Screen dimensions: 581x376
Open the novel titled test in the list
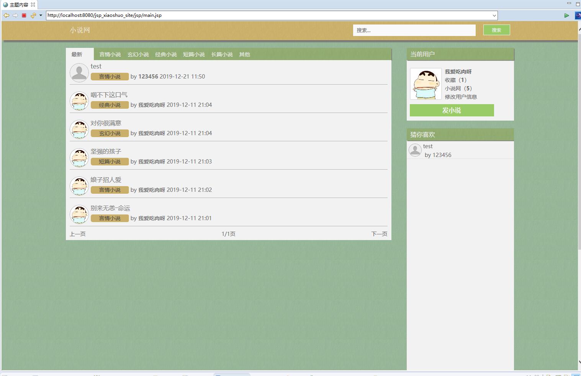(96, 66)
